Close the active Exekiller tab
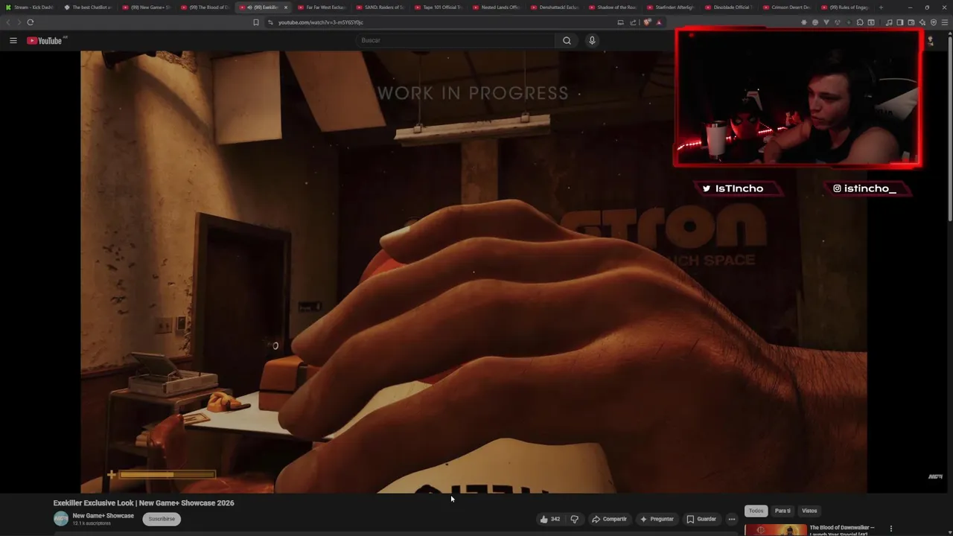The image size is (953, 536). click(x=285, y=7)
